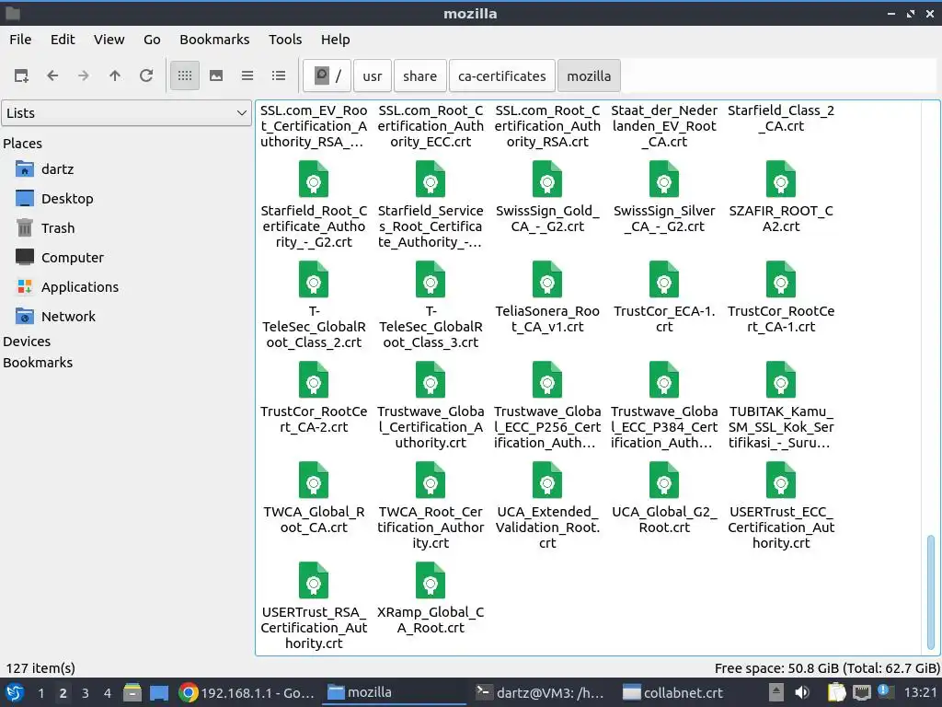Click the mozilla path segment

(589, 75)
